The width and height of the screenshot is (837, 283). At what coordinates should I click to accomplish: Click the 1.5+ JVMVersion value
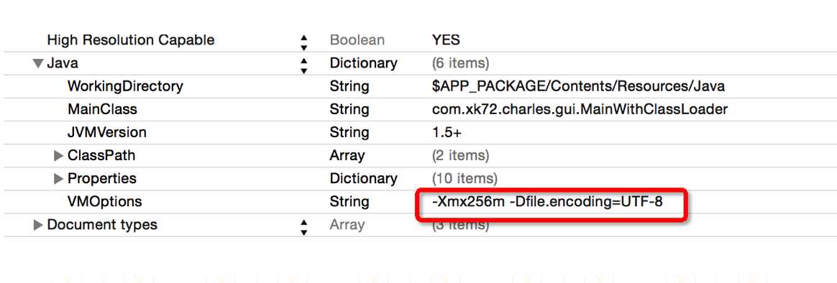coord(447,132)
